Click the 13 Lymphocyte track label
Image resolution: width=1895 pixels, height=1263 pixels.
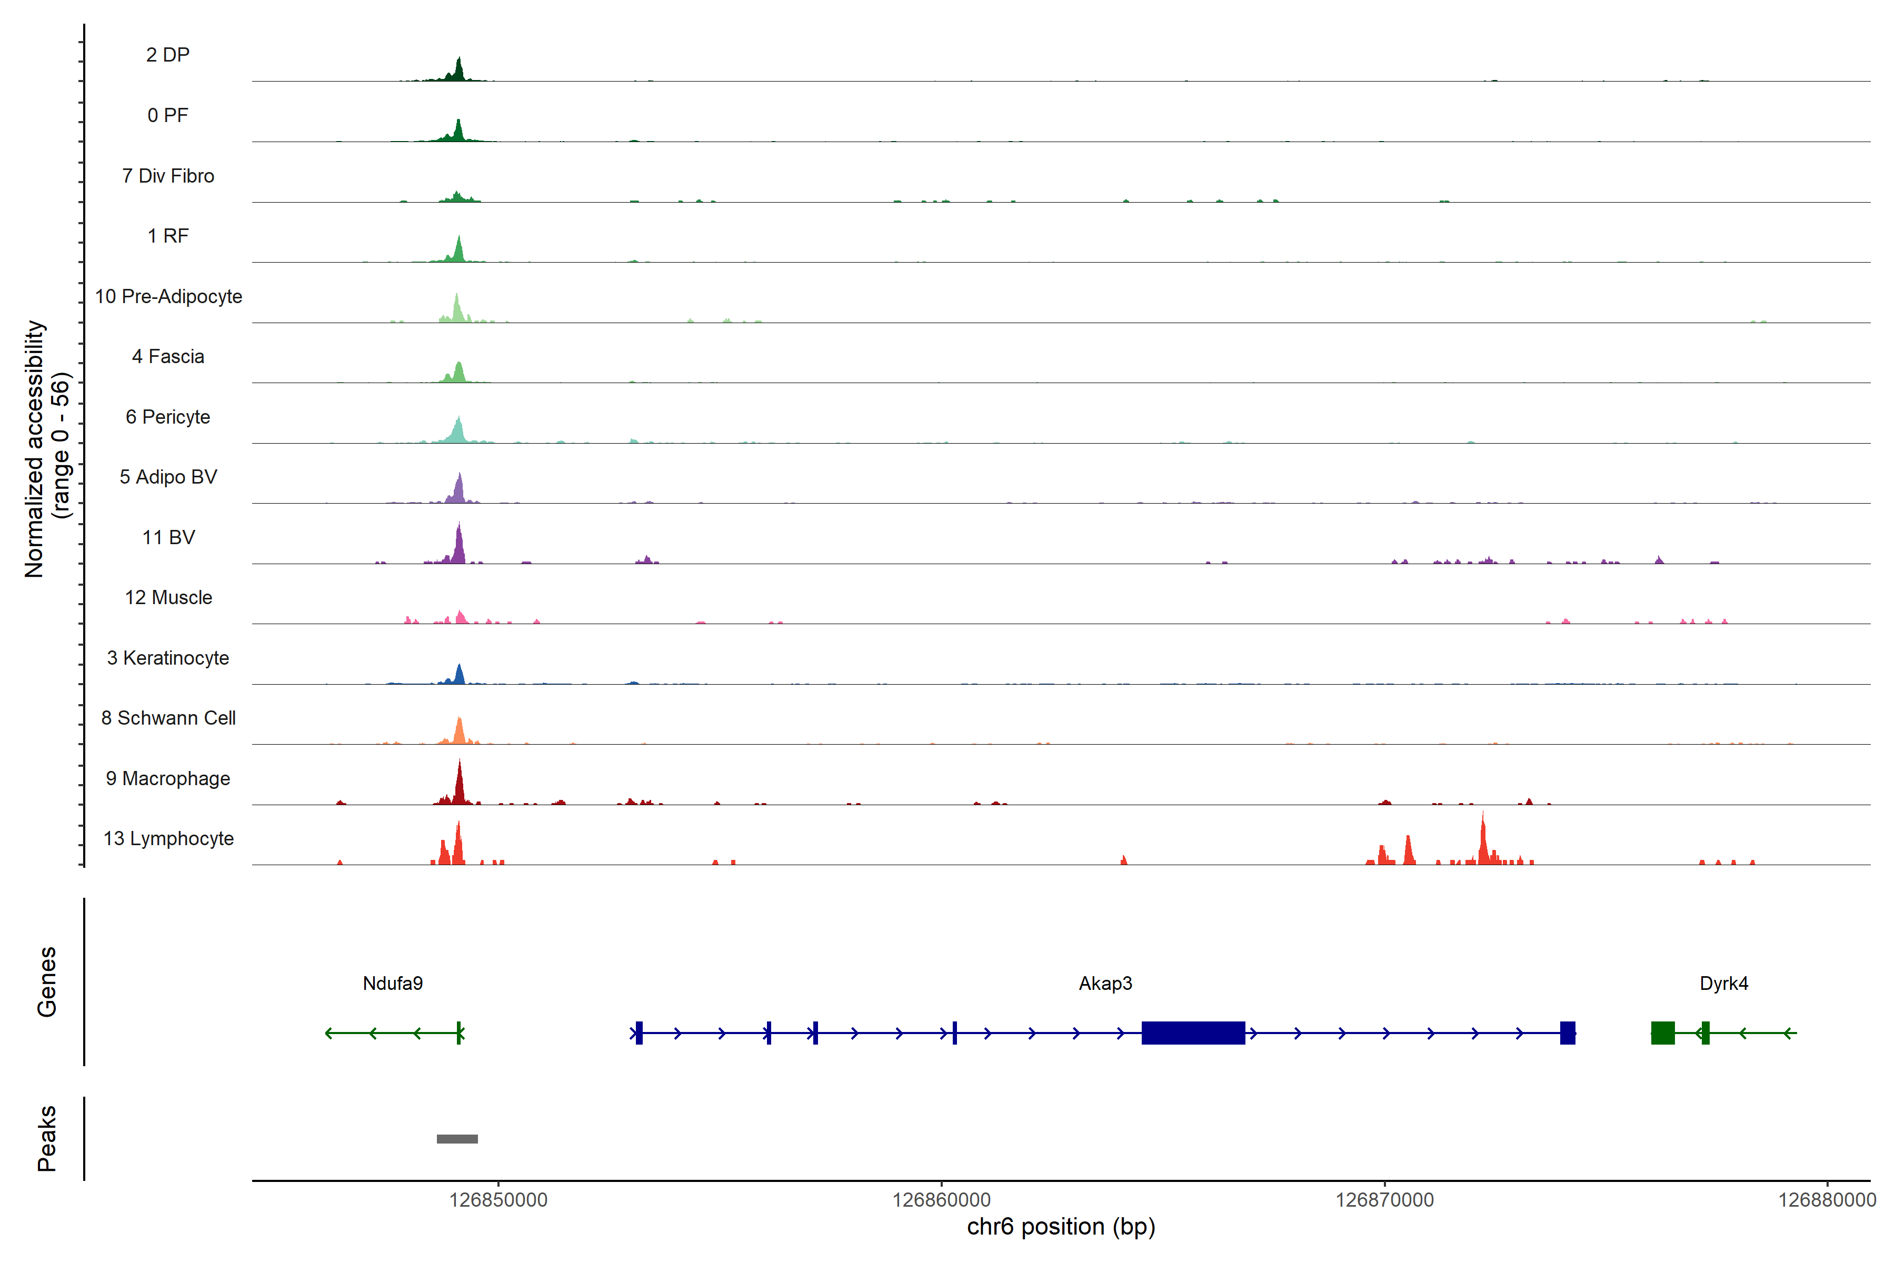(x=168, y=838)
